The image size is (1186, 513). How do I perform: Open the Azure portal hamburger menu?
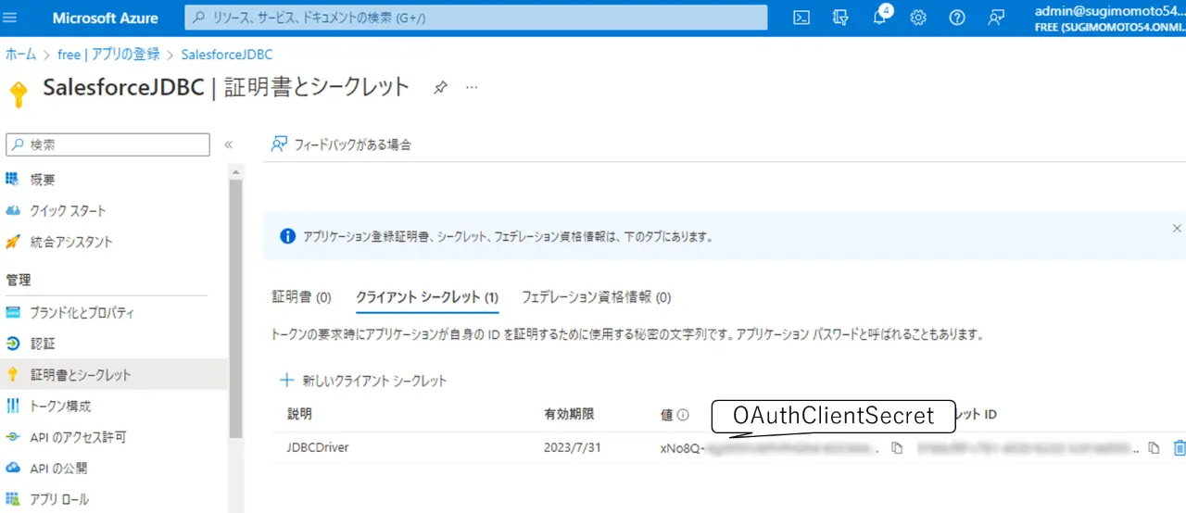tap(11, 18)
